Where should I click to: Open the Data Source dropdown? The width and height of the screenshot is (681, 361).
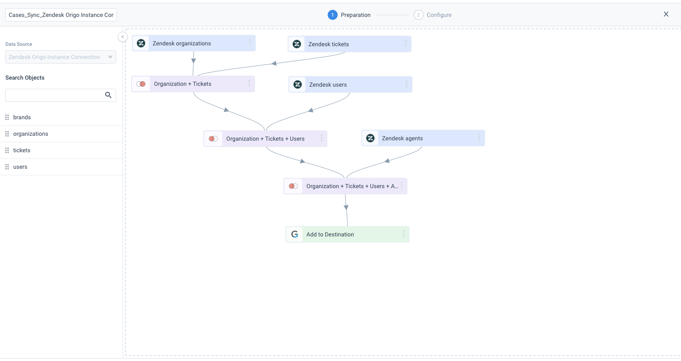tap(61, 57)
